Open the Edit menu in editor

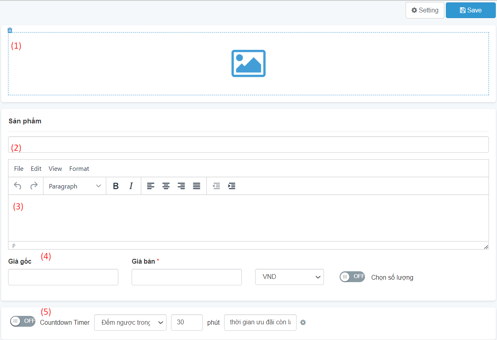pyautogui.click(x=36, y=169)
